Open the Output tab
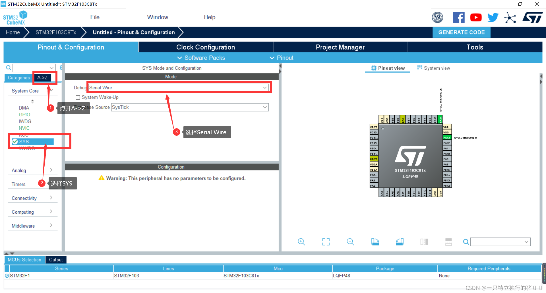 point(56,260)
